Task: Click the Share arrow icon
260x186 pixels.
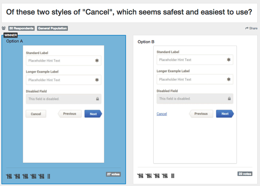Action: tap(247, 28)
